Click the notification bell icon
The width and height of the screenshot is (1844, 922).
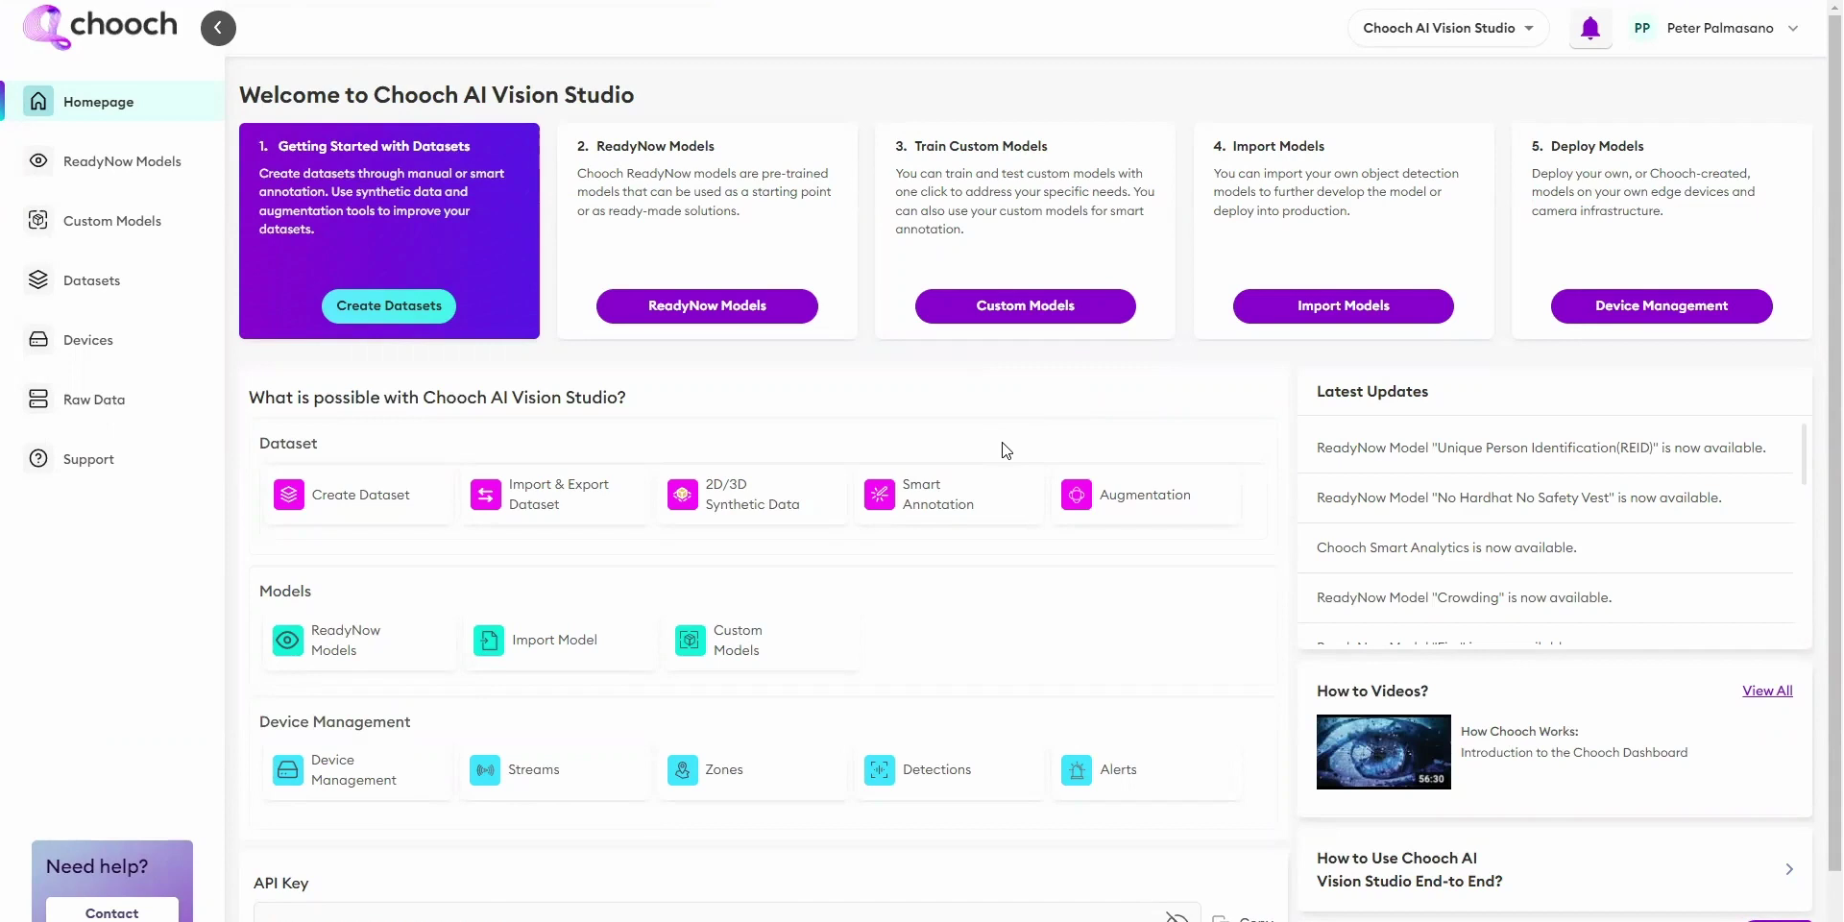1590,29
